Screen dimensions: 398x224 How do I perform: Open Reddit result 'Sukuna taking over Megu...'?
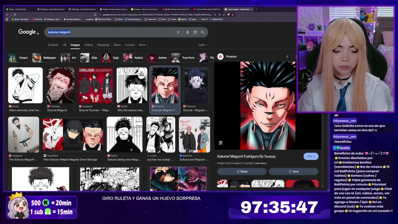tap(124, 139)
